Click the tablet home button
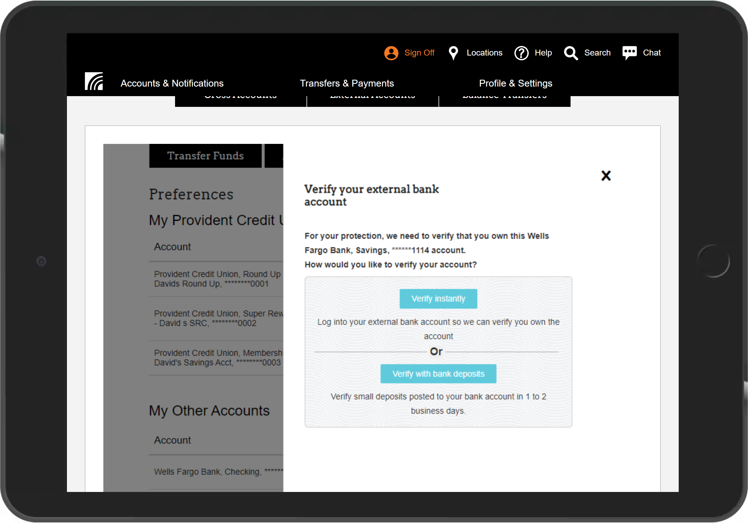748x523 pixels. click(x=713, y=261)
